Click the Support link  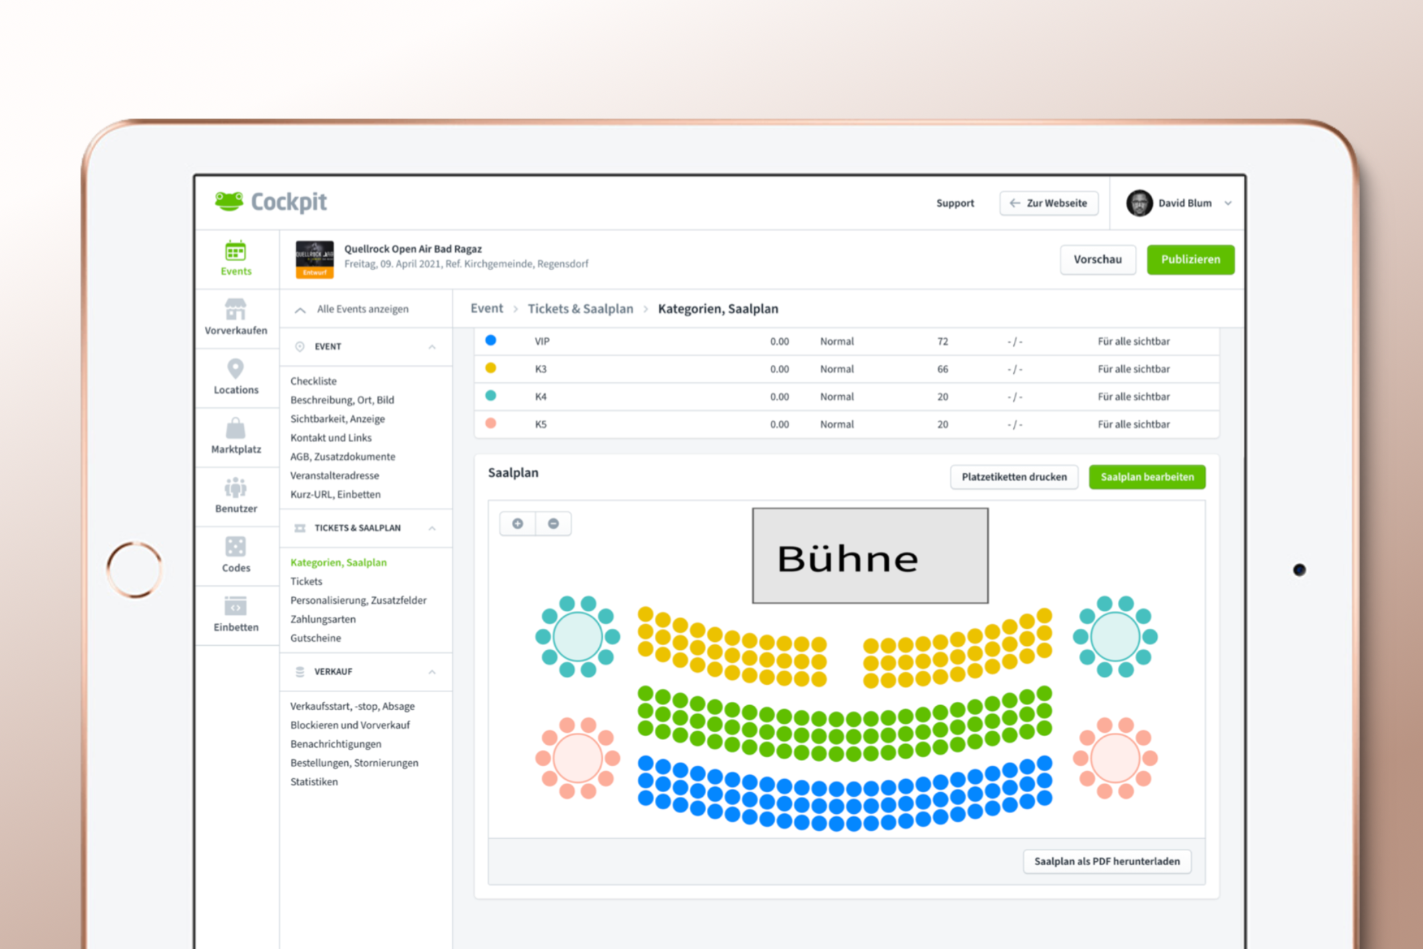pos(955,203)
